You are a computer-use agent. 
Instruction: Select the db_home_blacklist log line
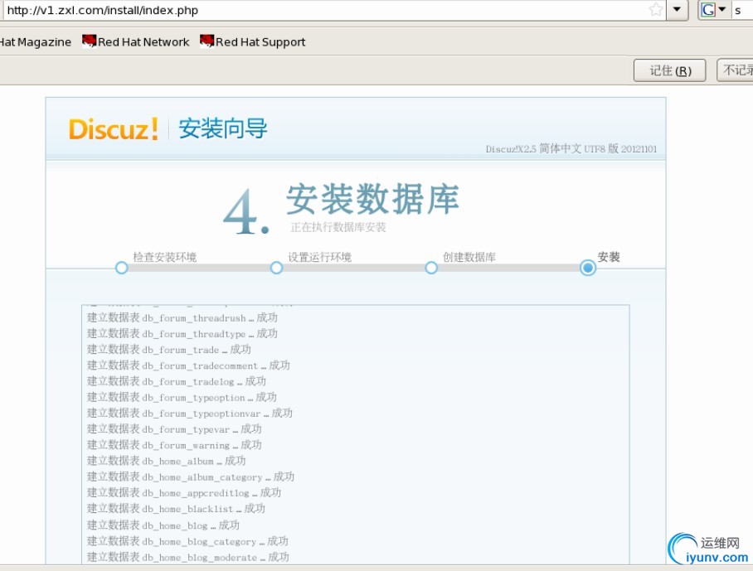coord(176,508)
